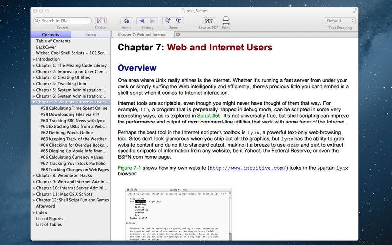Expand Chapter 12: Shell Script Fun and Games

point(34,200)
